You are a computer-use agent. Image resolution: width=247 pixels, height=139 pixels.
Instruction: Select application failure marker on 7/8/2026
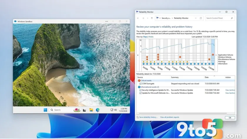tap(158, 55)
